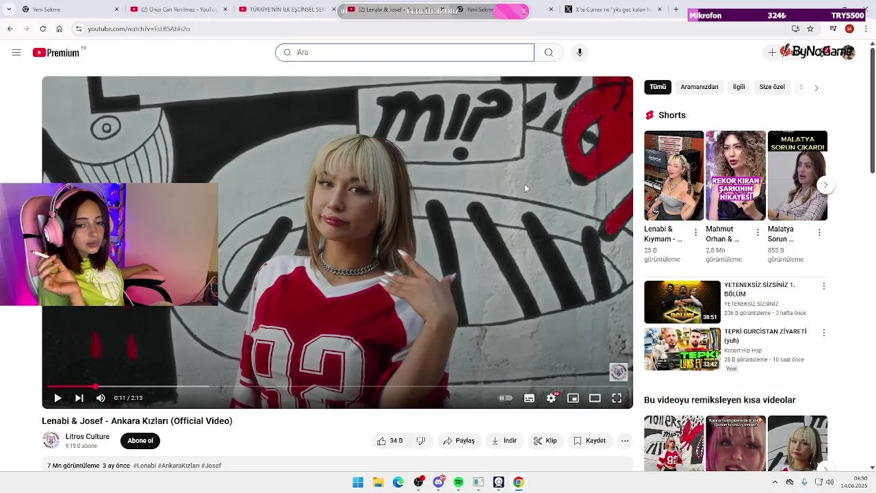
Task: Skip to next video
Action: pyautogui.click(x=79, y=398)
